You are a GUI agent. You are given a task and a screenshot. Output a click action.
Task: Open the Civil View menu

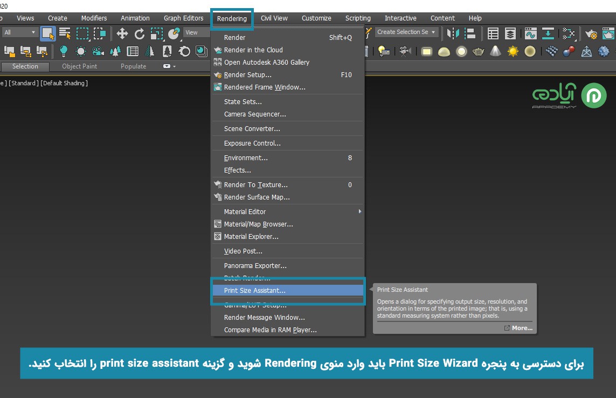[274, 18]
